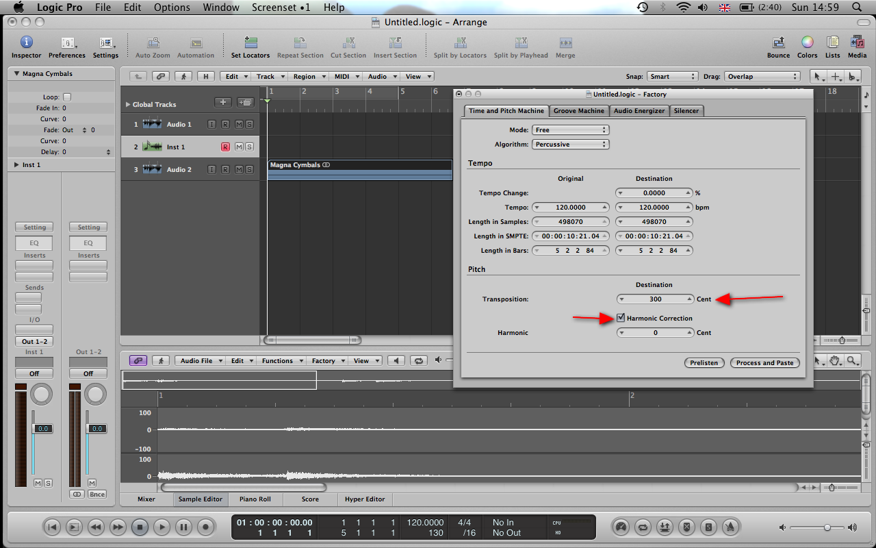Solo the Audio 2 track
876x548 pixels.
point(249,169)
